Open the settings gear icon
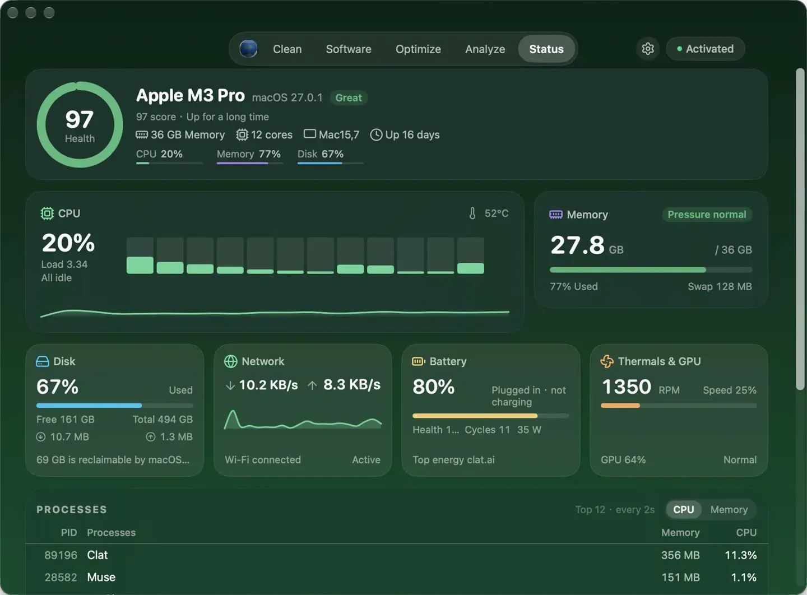The image size is (807, 595). 648,49
